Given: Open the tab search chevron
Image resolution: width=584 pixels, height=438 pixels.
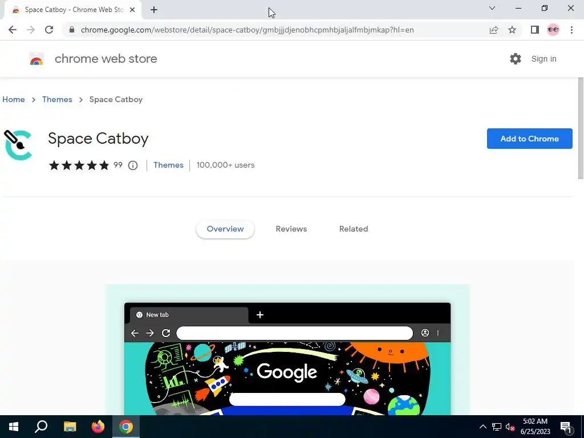Looking at the screenshot, I should point(492,8).
